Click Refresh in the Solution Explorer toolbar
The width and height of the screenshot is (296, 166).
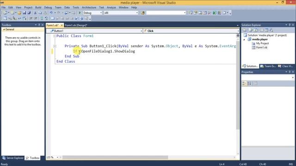coord(255,30)
